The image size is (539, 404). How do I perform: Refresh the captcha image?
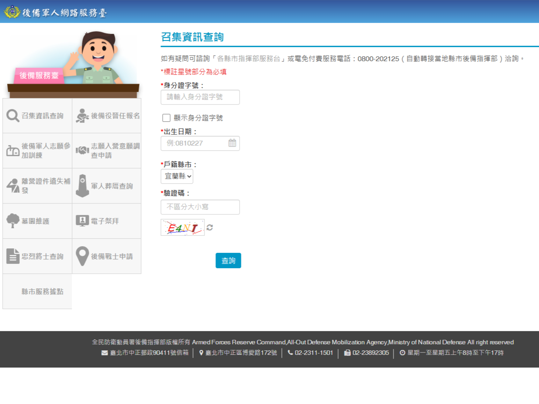210,227
